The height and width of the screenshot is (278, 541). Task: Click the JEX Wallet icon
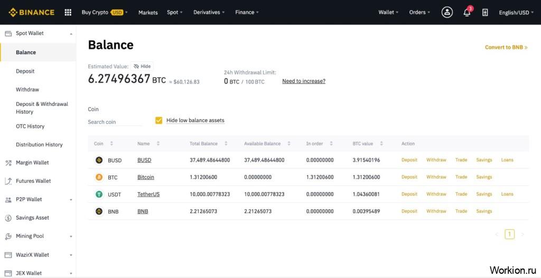tap(8, 273)
